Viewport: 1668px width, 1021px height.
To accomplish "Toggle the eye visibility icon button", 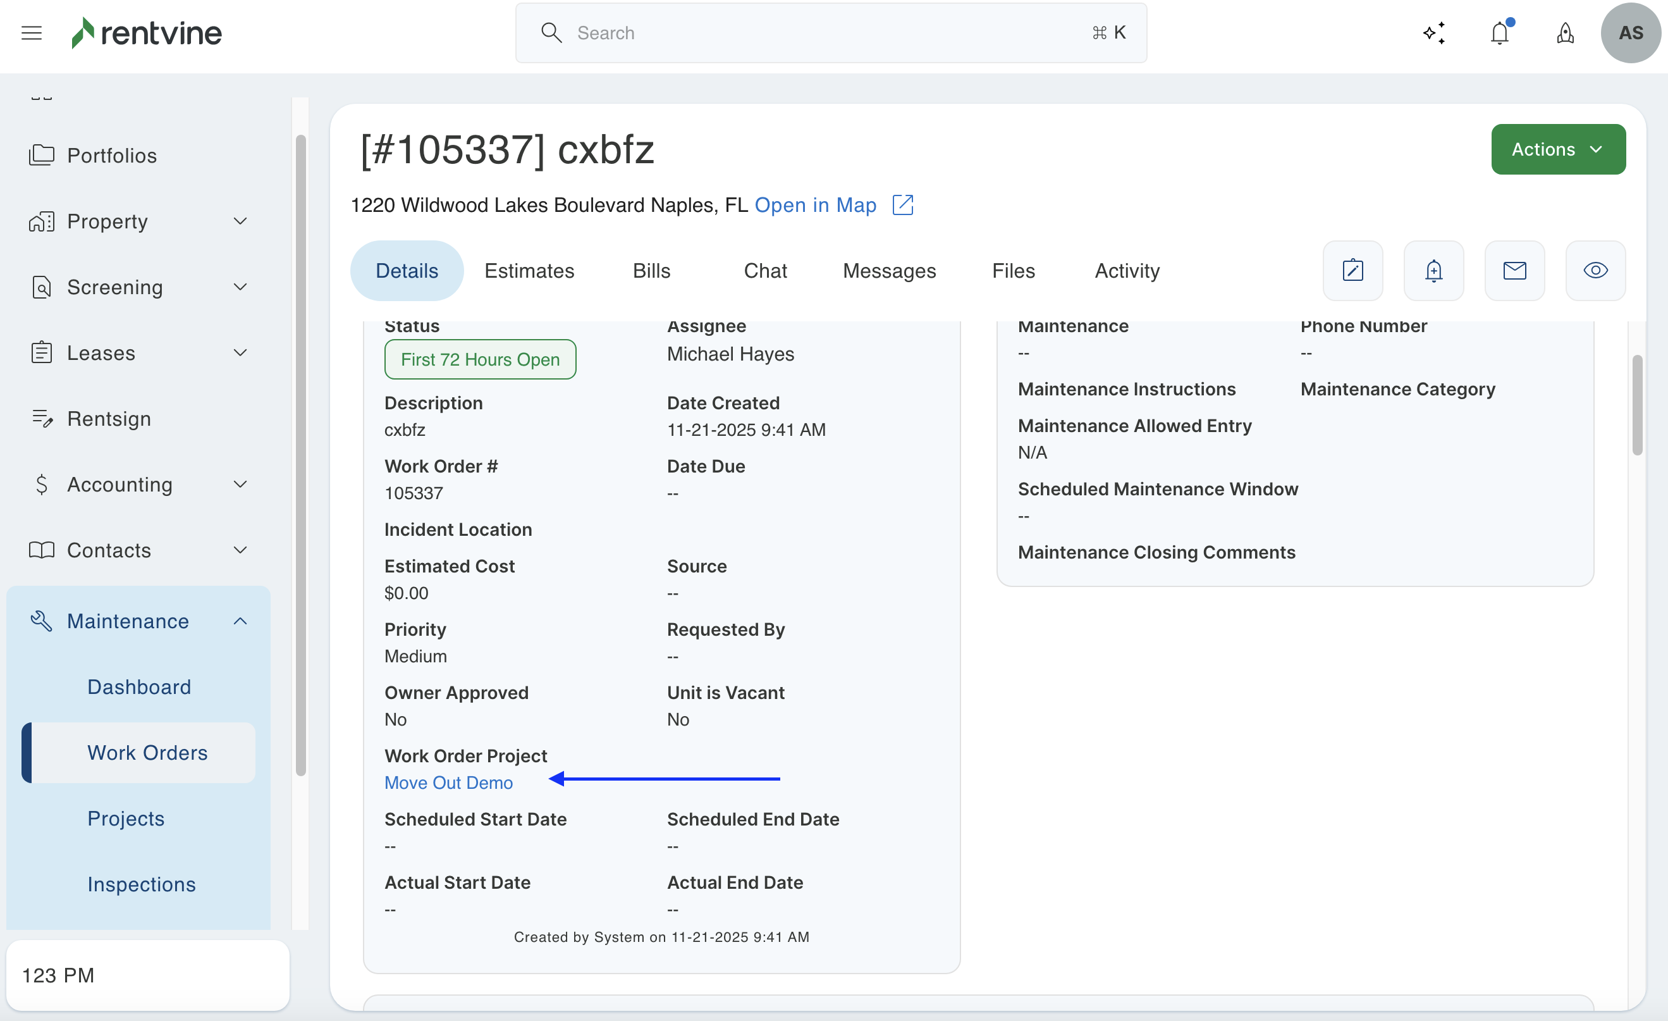I will pyautogui.click(x=1595, y=271).
